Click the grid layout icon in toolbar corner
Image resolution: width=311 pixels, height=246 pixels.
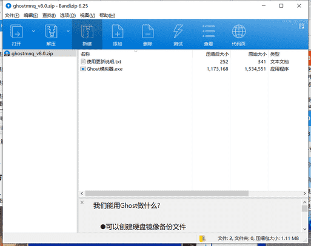301,26
